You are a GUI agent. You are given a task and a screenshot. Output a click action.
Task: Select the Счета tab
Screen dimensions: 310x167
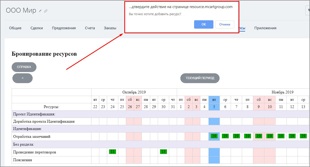(90, 28)
